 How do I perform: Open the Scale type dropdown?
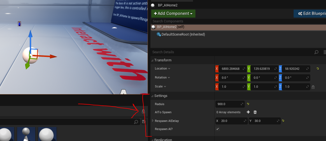coord(165,87)
